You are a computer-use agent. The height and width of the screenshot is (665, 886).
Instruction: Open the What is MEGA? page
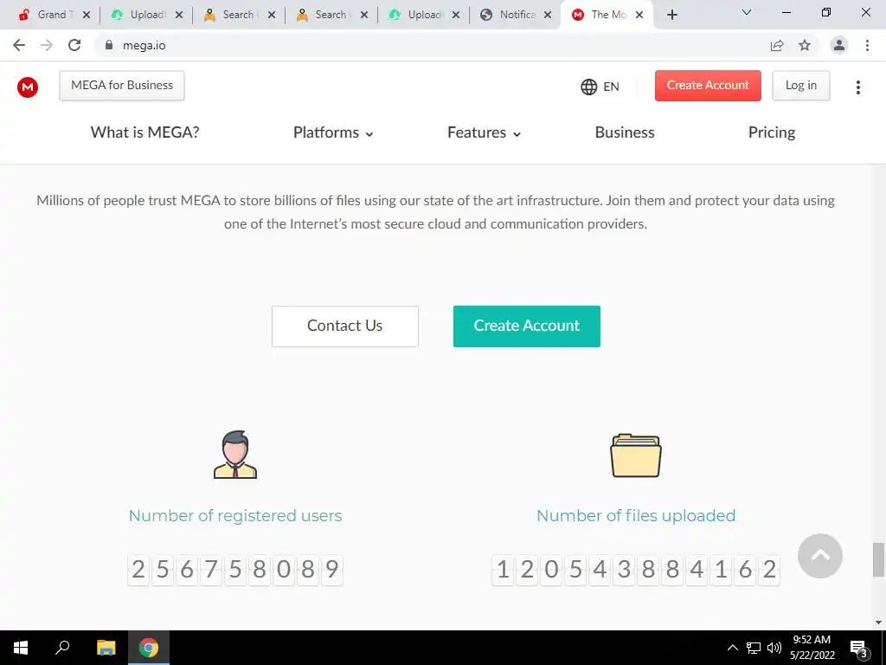(144, 132)
